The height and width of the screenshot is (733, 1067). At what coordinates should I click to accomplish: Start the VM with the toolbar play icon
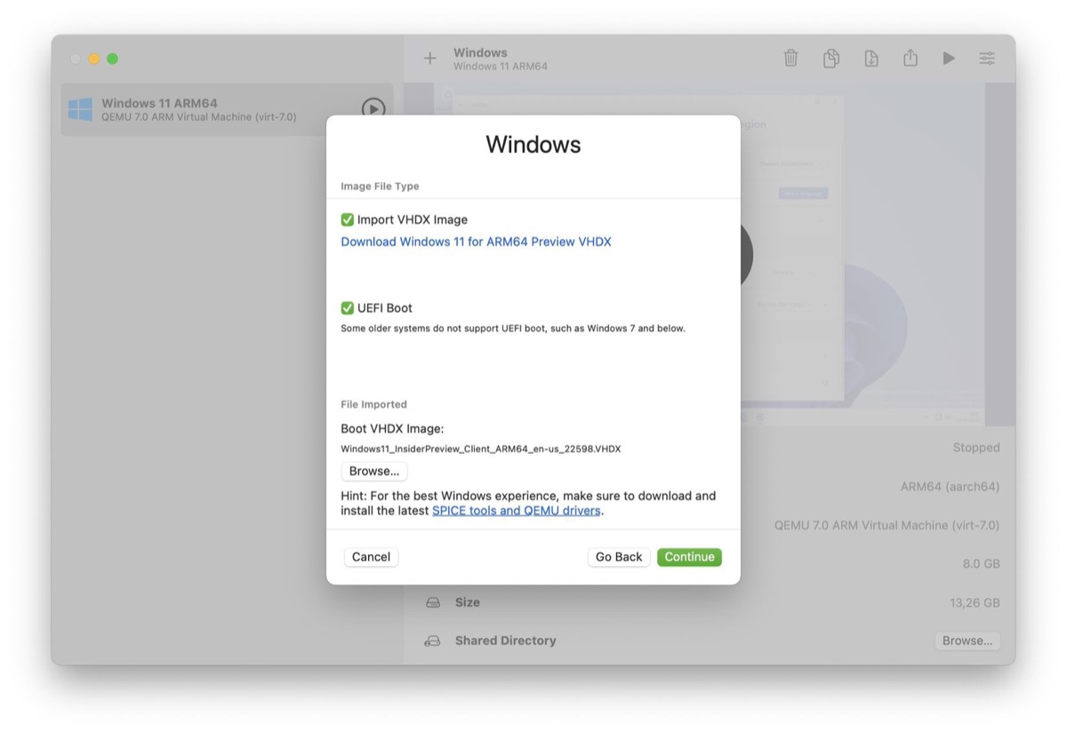tap(949, 59)
